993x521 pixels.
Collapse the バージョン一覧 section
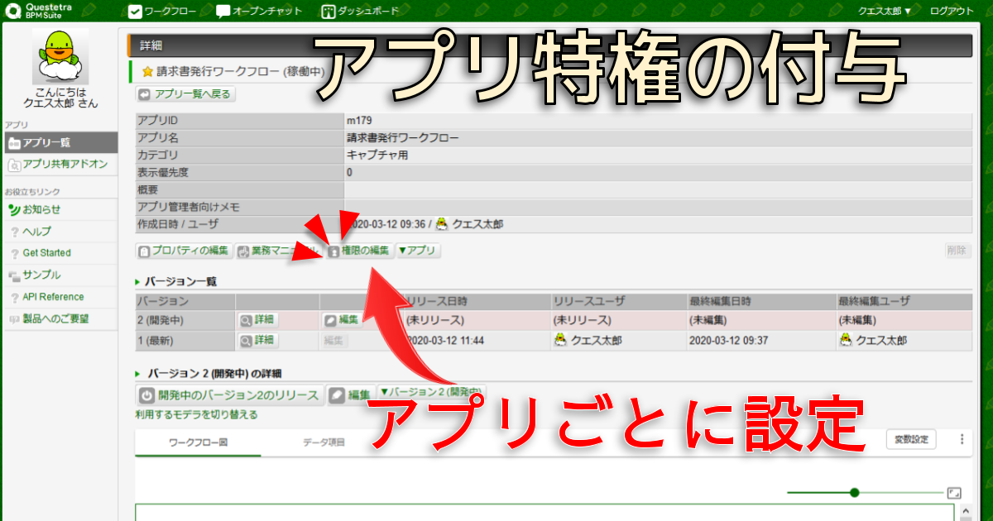(137, 282)
